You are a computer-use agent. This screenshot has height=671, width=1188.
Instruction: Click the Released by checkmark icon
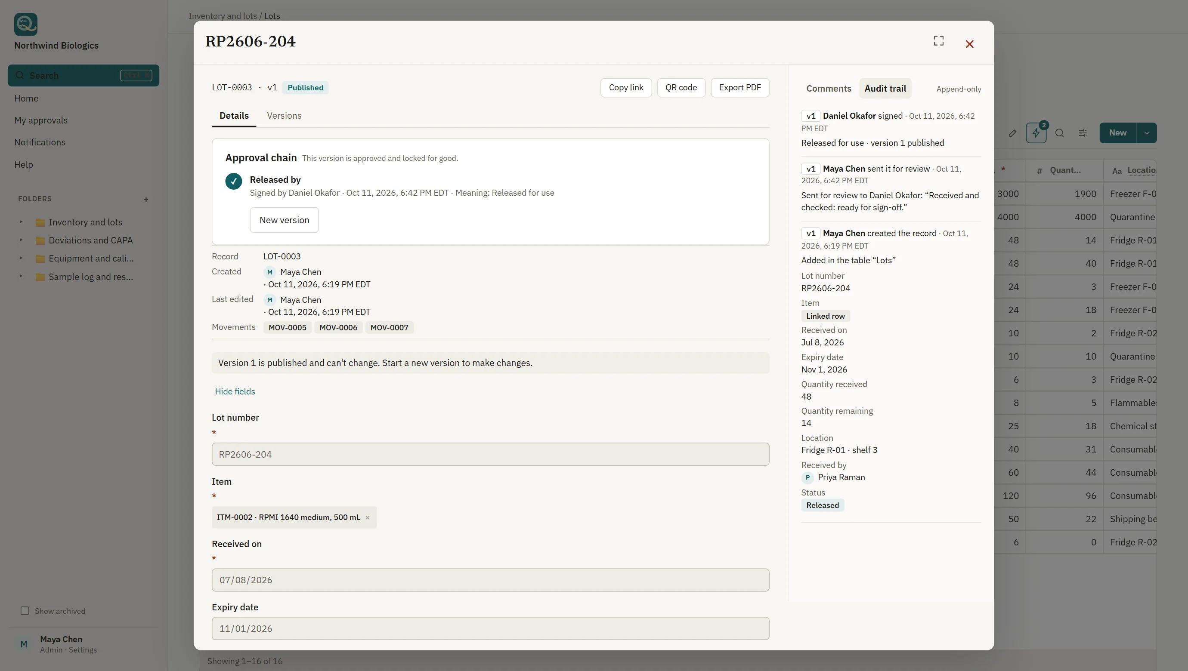coord(233,181)
